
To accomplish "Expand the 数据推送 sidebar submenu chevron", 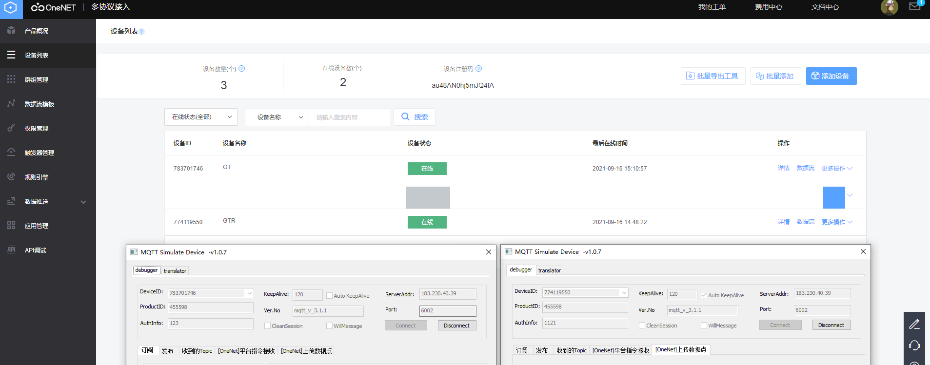I will coord(83,202).
